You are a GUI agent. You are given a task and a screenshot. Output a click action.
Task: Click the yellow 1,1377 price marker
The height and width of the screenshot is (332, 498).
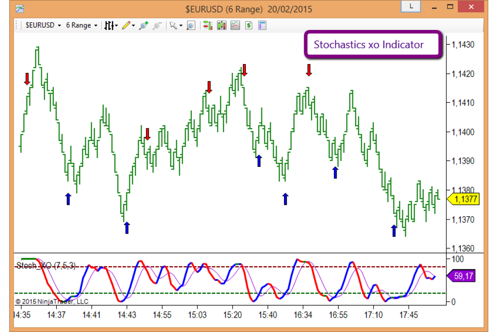click(463, 199)
